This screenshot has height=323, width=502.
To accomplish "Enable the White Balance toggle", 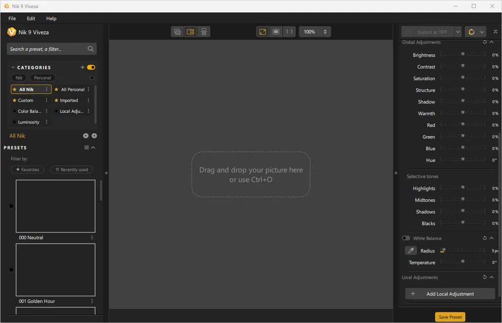I will click(406, 238).
